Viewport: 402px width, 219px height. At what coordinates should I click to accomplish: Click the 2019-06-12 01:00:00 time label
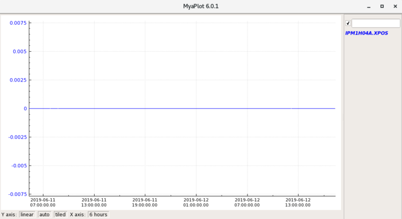point(196,202)
